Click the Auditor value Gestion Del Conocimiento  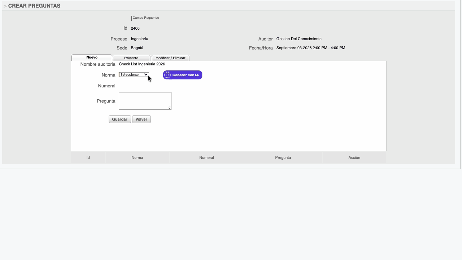[299, 39]
